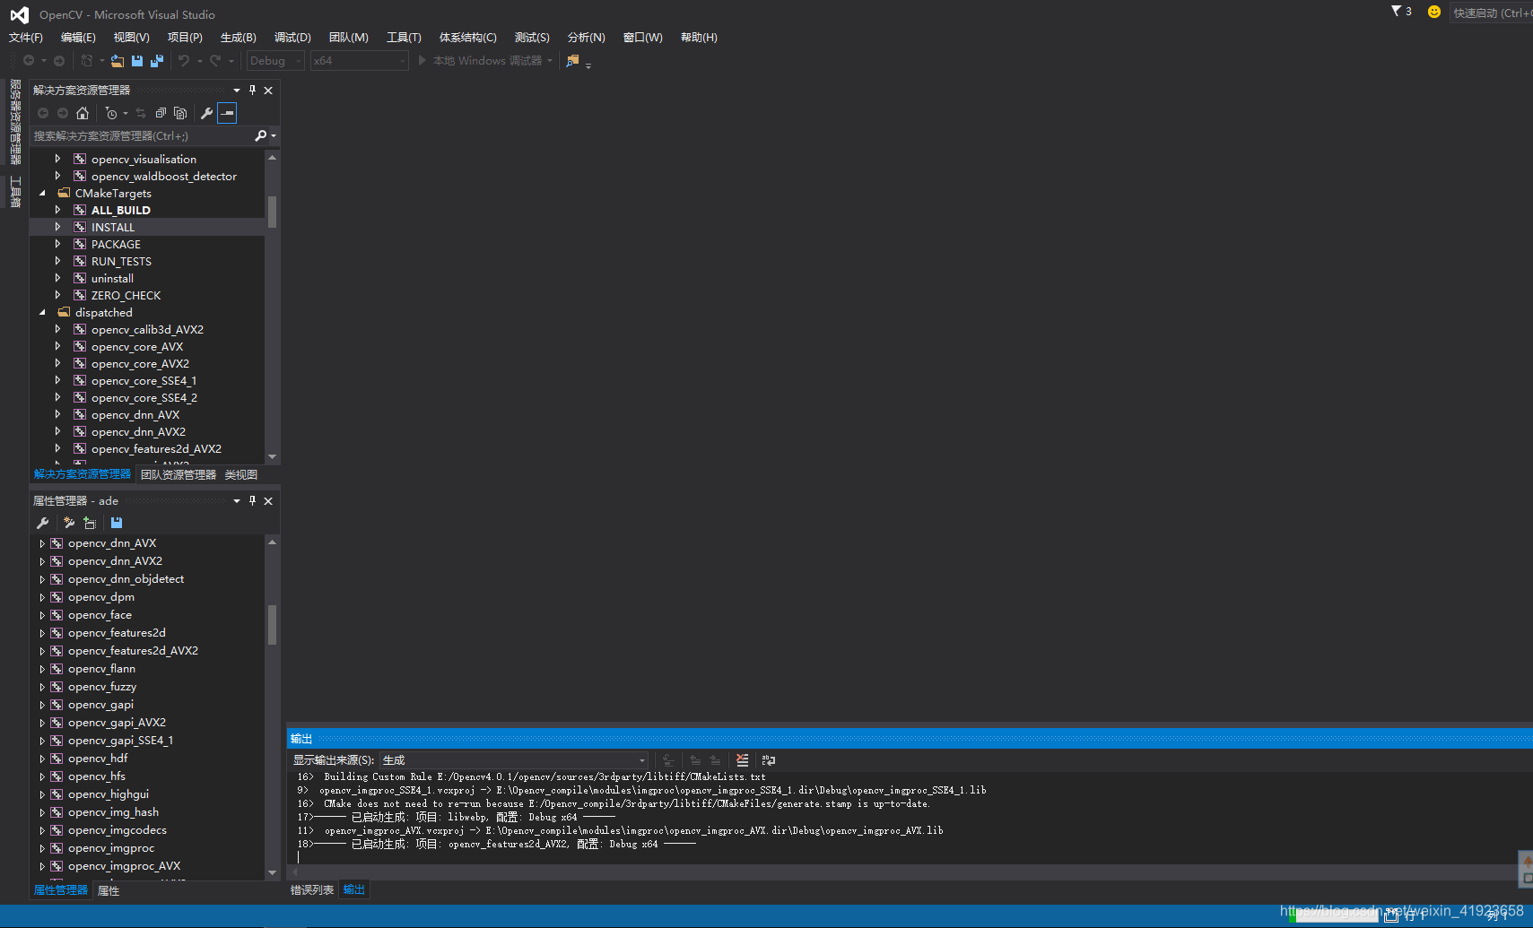1533x928 pixels.
Task: Open the 文件(F) menu
Action: (26, 38)
